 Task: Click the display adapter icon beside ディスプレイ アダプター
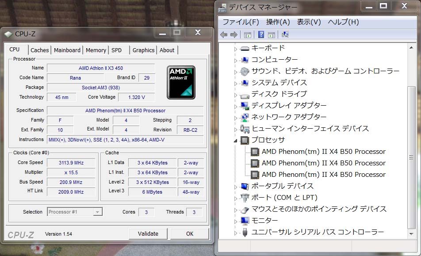point(245,106)
